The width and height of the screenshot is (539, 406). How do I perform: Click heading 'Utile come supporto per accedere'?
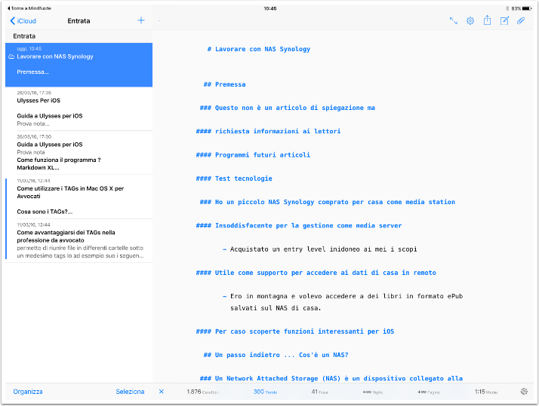pos(316,273)
